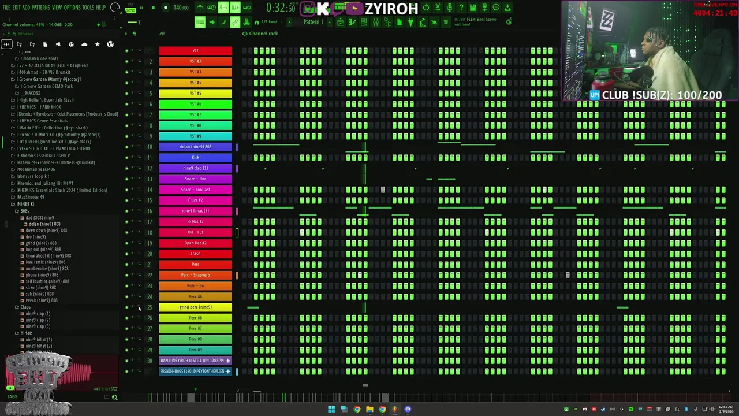Open the FILE menu

(x=6, y=8)
